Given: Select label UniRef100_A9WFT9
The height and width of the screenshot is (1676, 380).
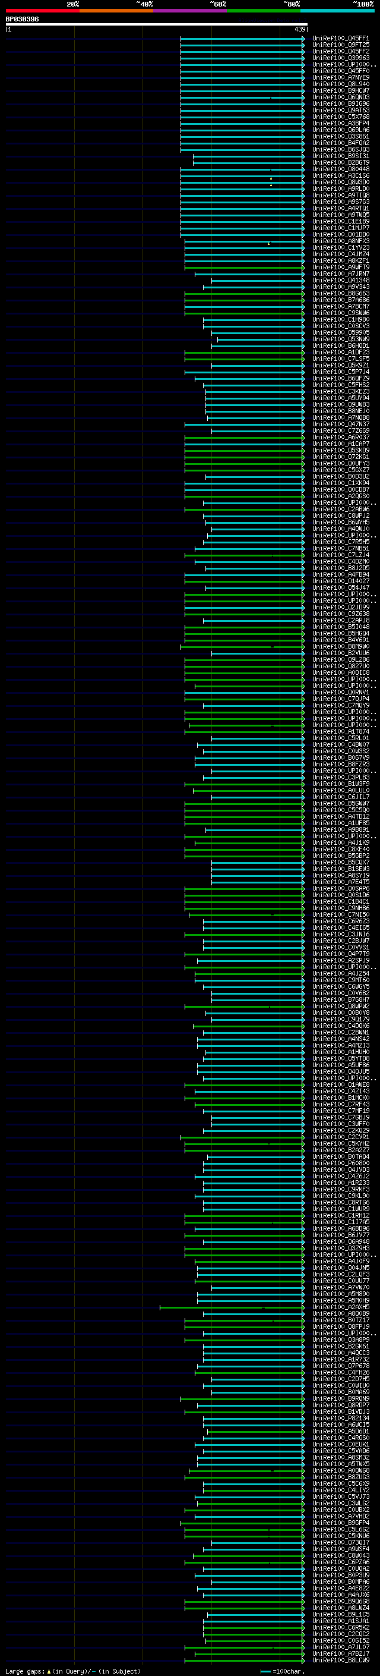Looking at the screenshot, I should pyautogui.click(x=340, y=268).
